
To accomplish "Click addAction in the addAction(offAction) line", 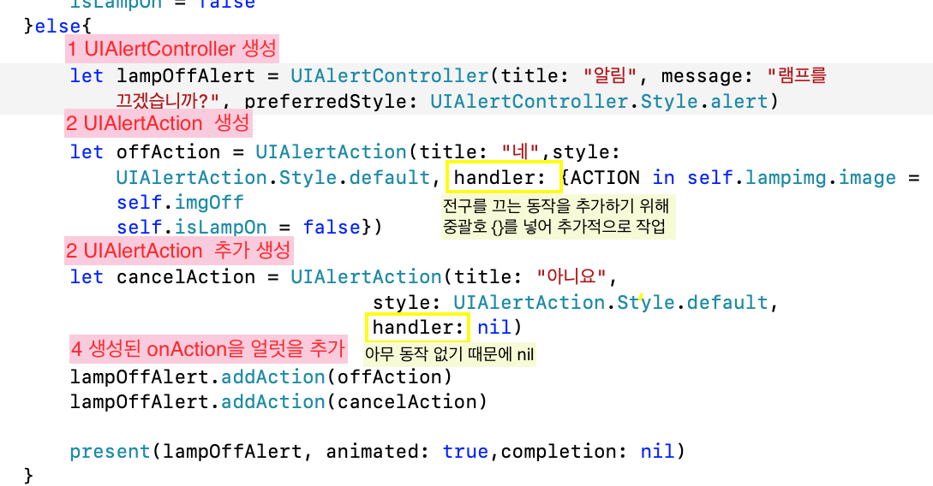I will click(x=273, y=377).
